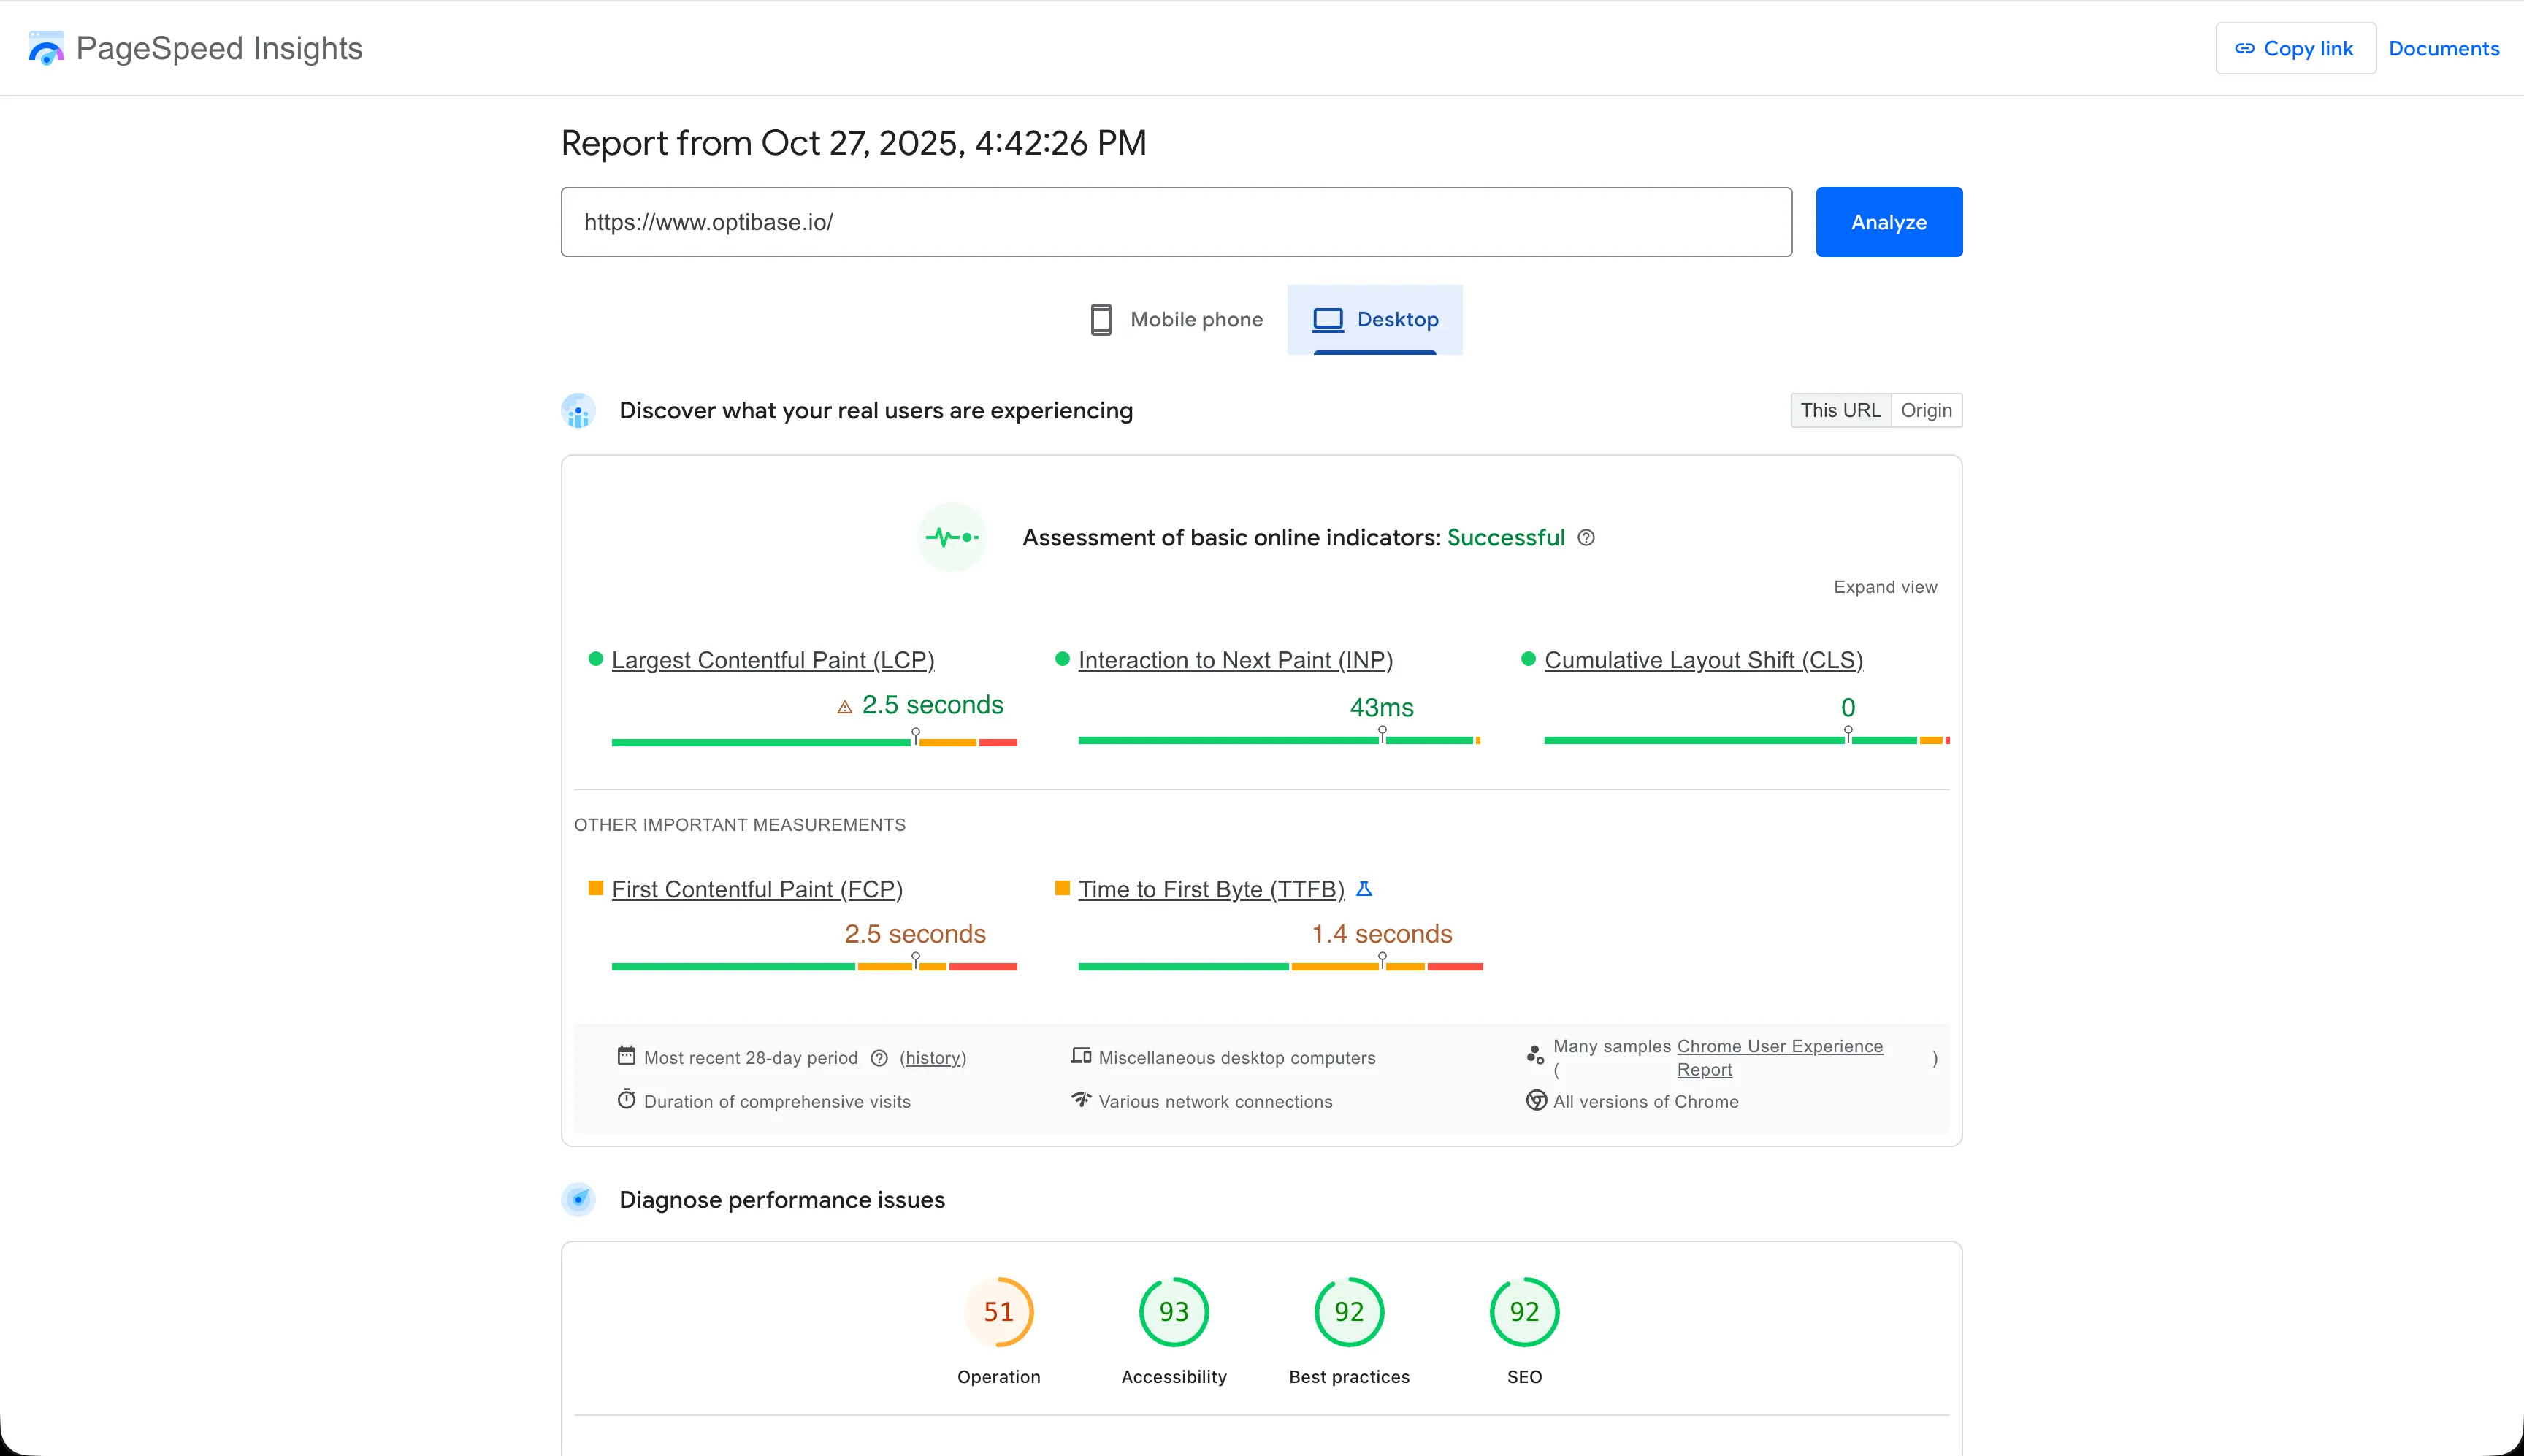Click the PageSpeed Insights logo icon
Screen dimensions: 2524x1456
click(46, 48)
